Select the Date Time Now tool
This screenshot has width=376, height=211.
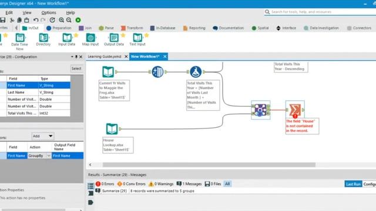coord(20,42)
